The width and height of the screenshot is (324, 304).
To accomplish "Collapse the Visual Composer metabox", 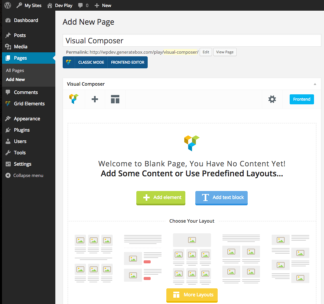I will point(315,84).
